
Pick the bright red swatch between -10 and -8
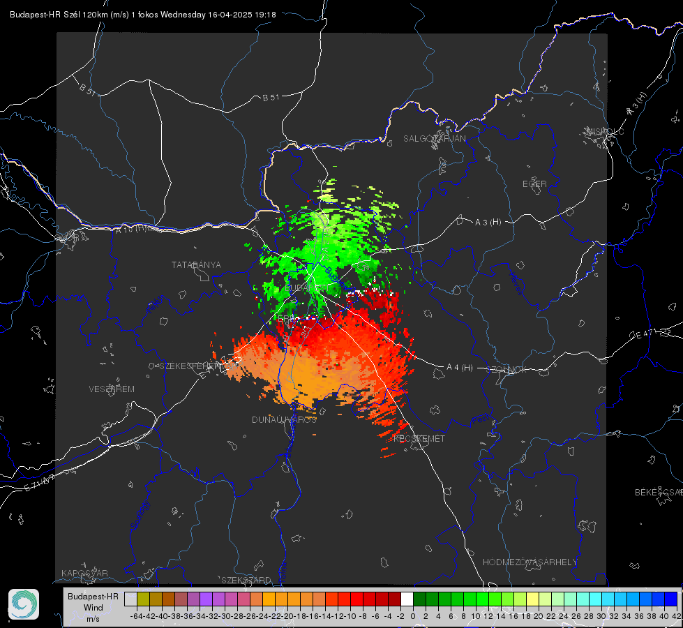tap(356, 599)
